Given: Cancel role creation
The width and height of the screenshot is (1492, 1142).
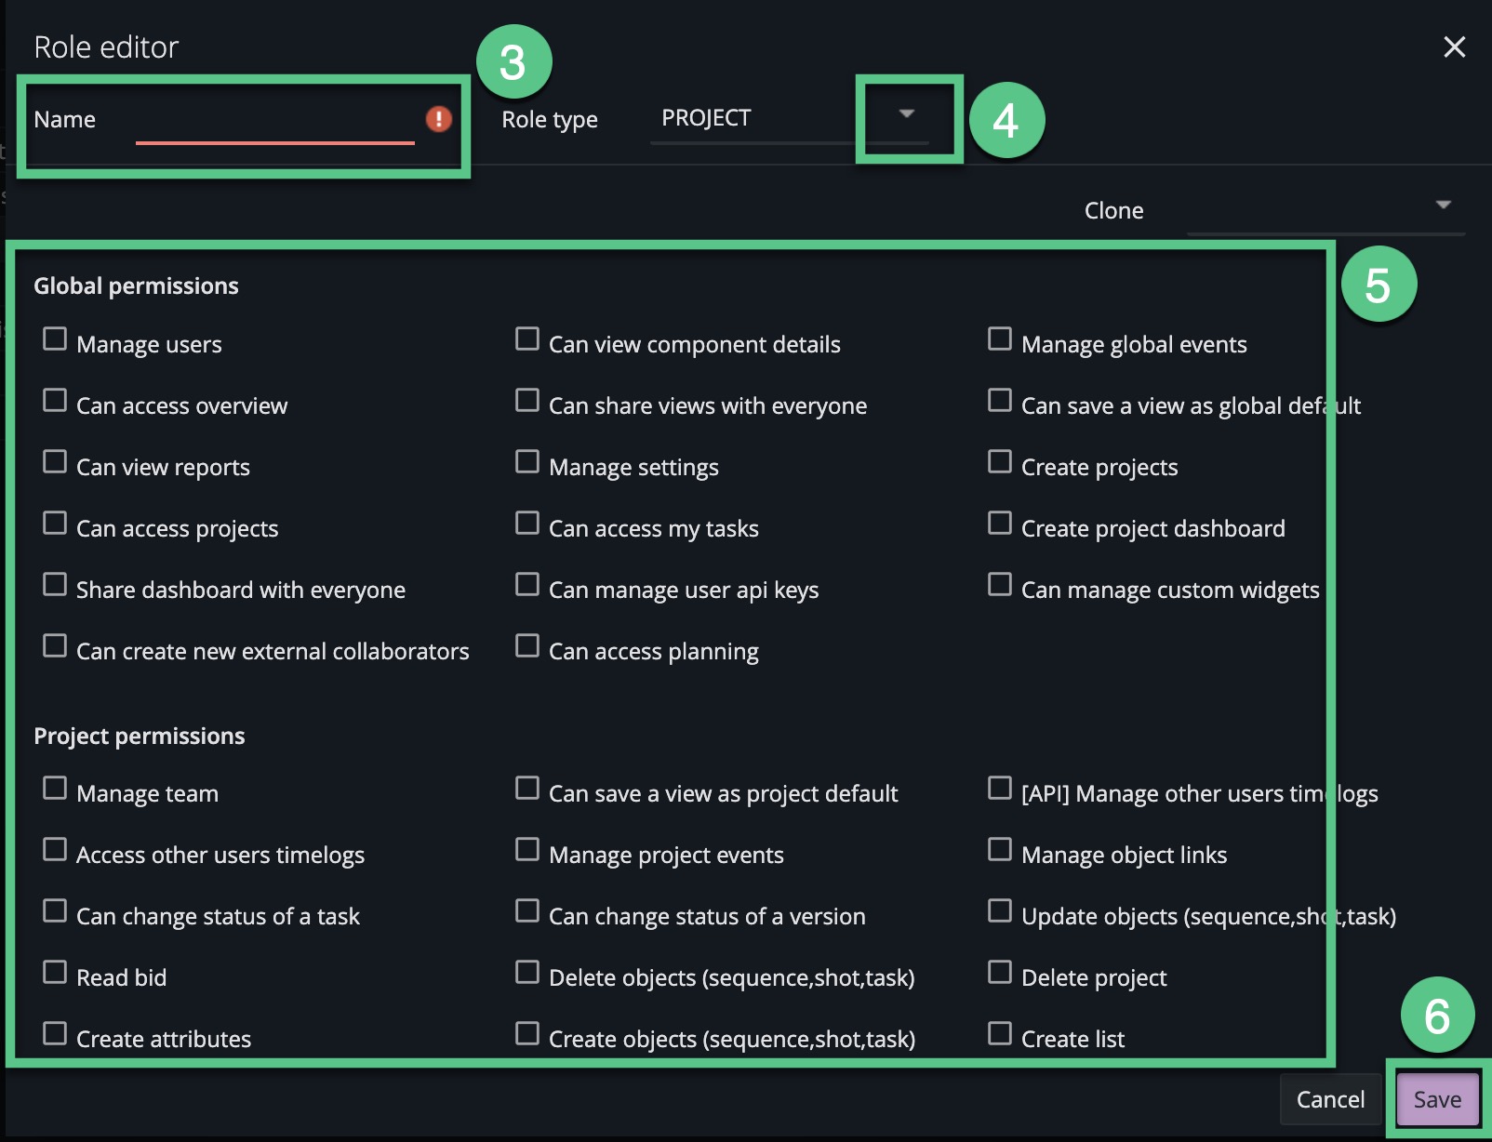Looking at the screenshot, I should click(1330, 1098).
